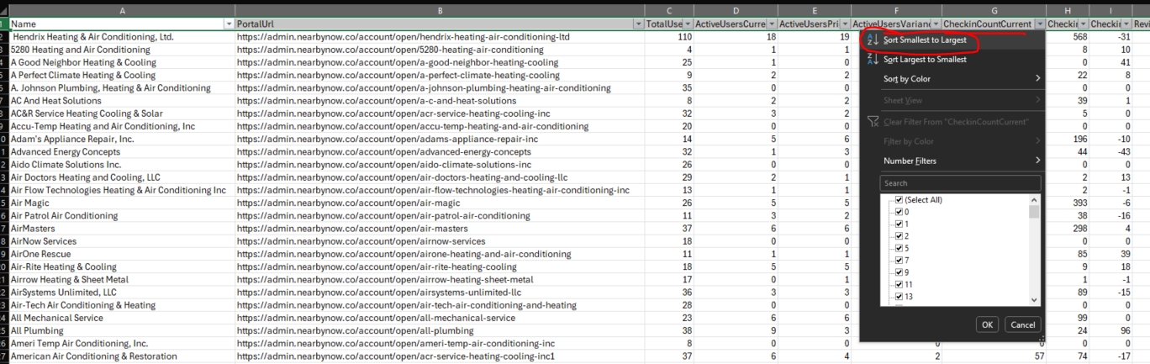The width and height of the screenshot is (1150, 364).
Task: Click the Clear Filter funnel icon
Action: tap(873, 122)
